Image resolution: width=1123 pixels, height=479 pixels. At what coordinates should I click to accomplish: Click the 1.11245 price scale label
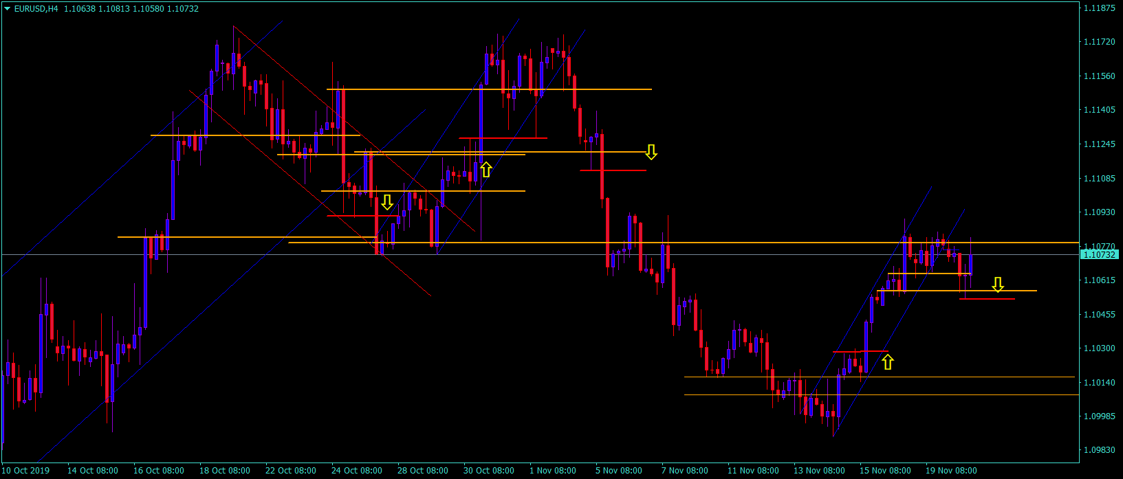click(1099, 144)
